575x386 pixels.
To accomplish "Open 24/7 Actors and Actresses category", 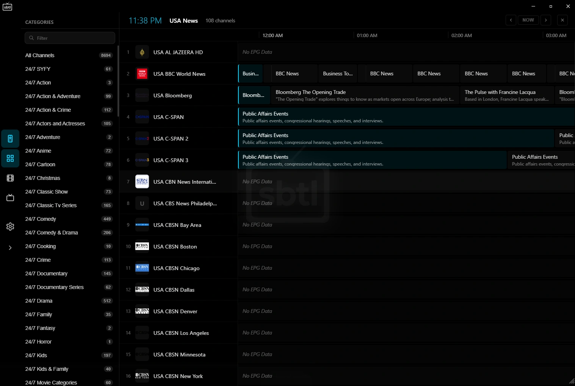I will [69, 123].
